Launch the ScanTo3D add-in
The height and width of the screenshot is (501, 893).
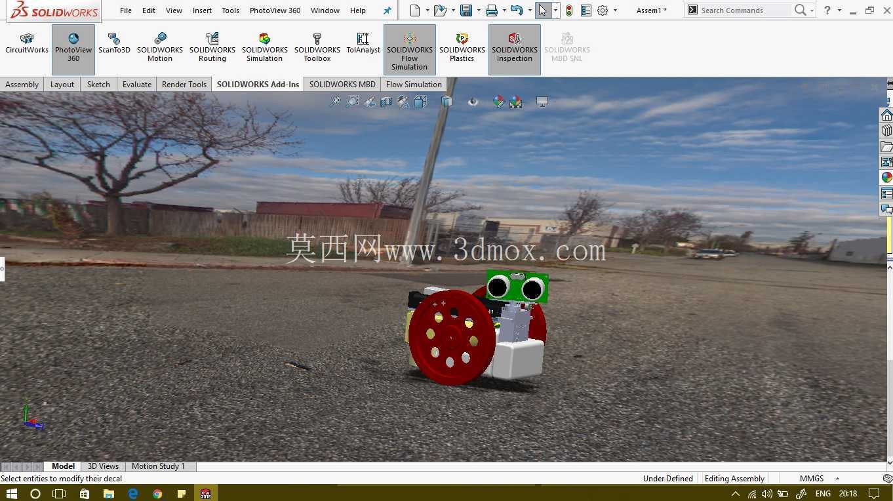click(x=114, y=44)
